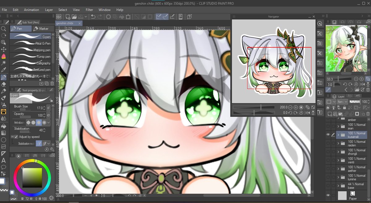Click the Clip Studio spiral icon
The height and width of the screenshot is (203, 371).
[x=59, y=17]
